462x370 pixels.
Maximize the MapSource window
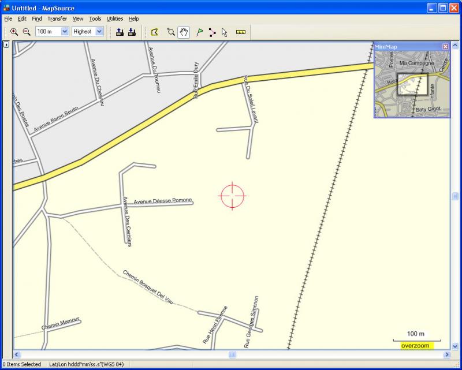[x=443, y=8]
